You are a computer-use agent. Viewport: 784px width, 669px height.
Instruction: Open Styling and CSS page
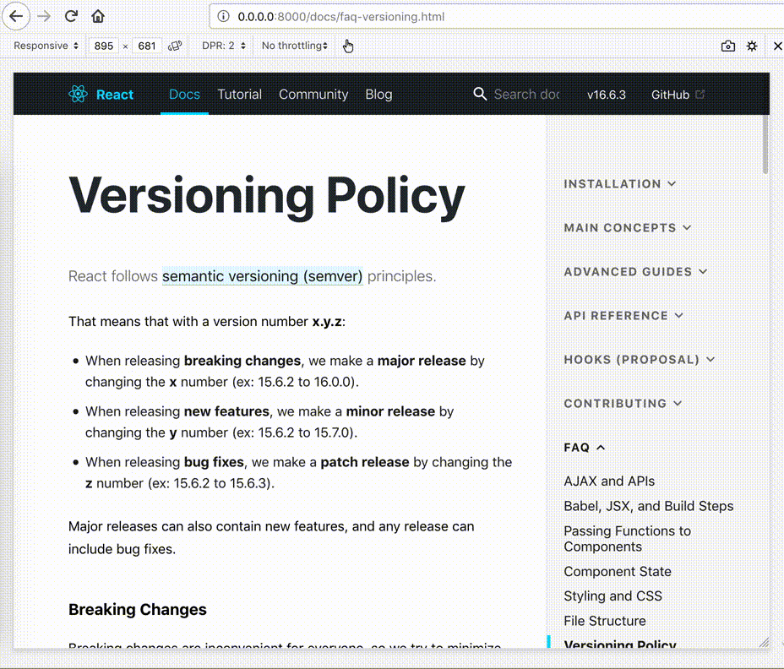tap(612, 596)
